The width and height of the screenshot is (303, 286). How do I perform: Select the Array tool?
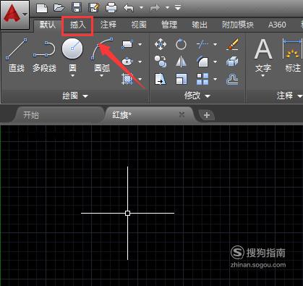click(x=202, y=79)
